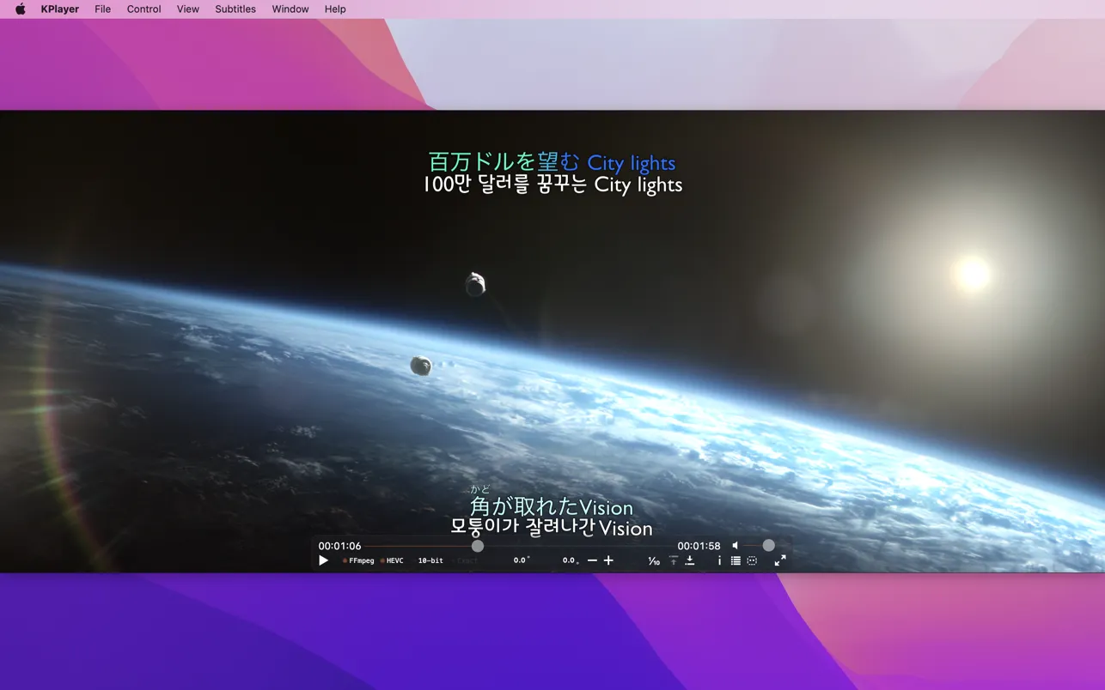The width and height of the screenshot is (1105, 690).
Task: Click the plus button to increase value
Action: [x=608, y=560]
